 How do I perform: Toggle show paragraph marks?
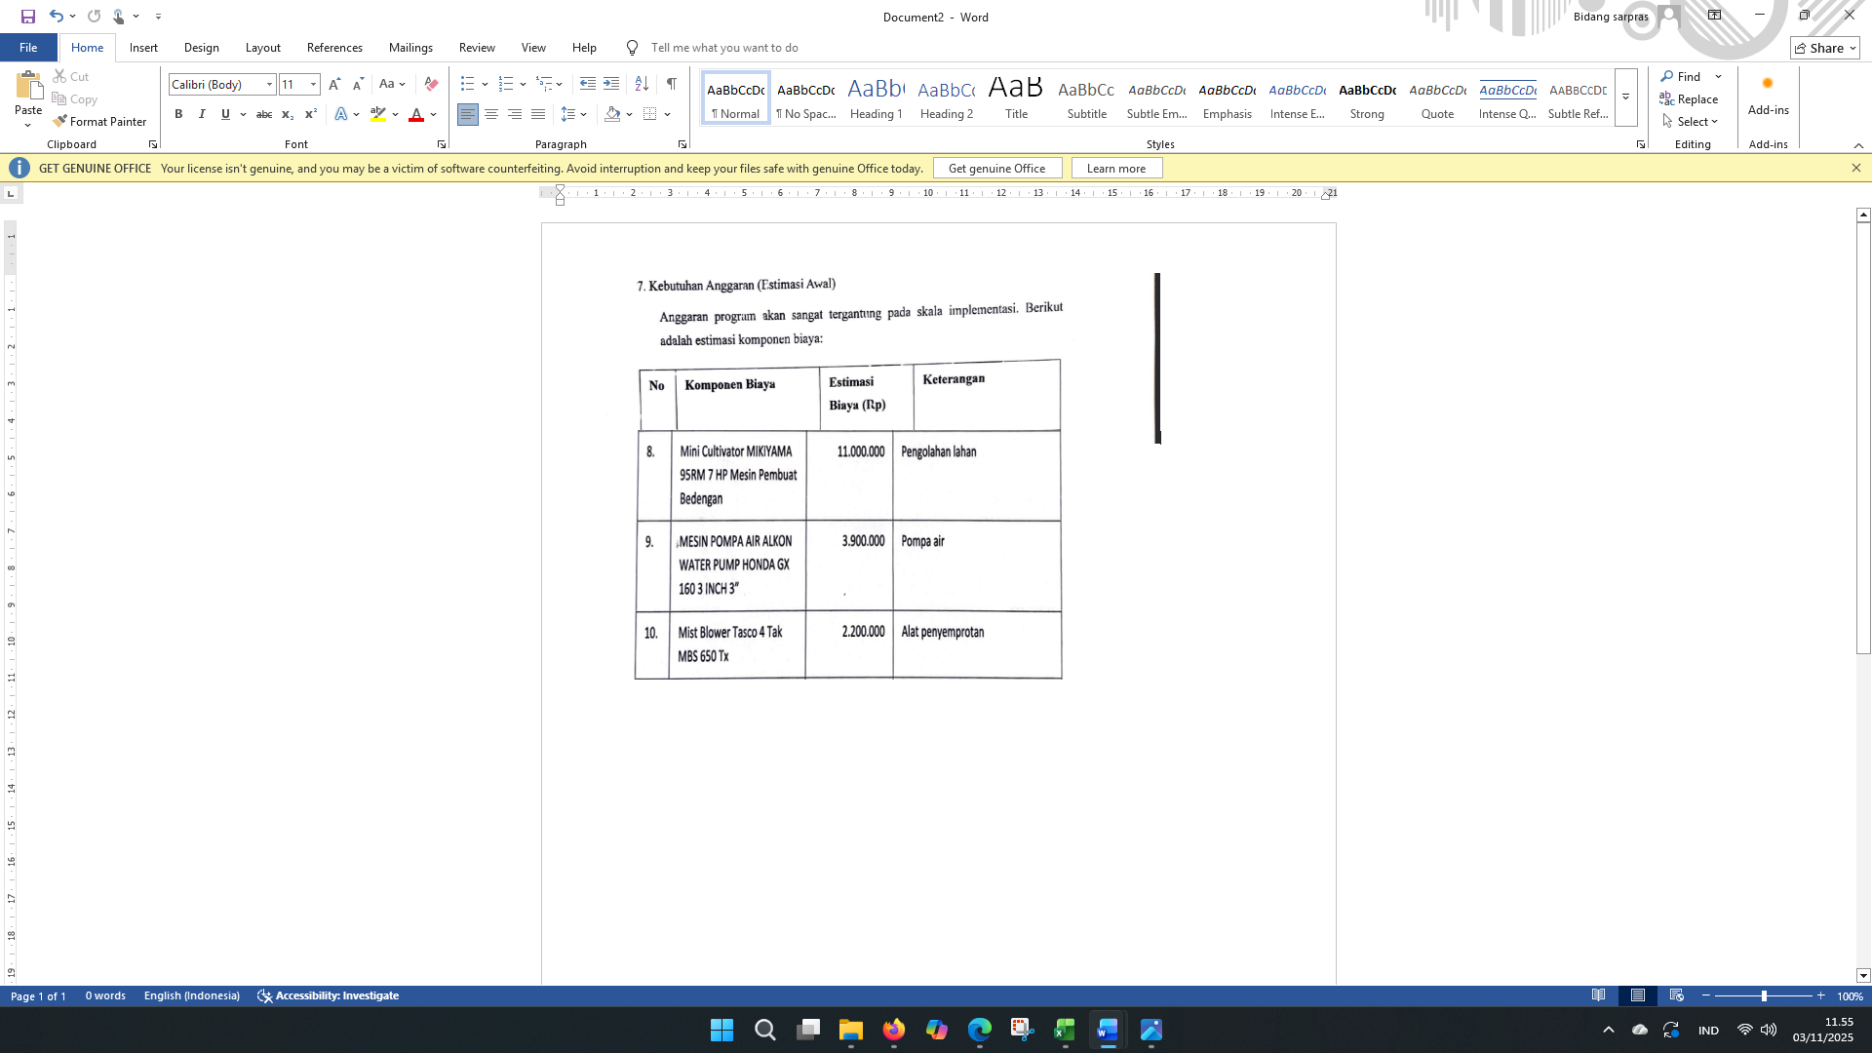click(x=672, y=85)
